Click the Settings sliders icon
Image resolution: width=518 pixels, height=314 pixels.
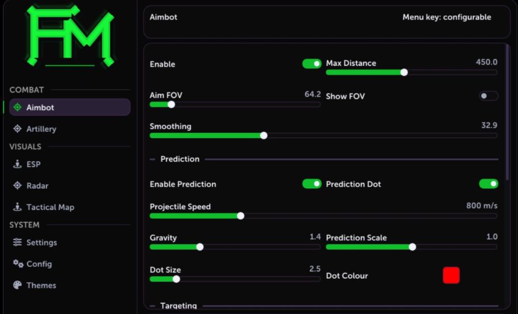(17, 243)
